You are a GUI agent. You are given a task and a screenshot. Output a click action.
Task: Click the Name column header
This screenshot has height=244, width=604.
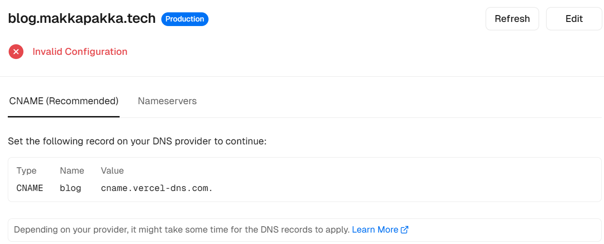[x=72, y=170]
